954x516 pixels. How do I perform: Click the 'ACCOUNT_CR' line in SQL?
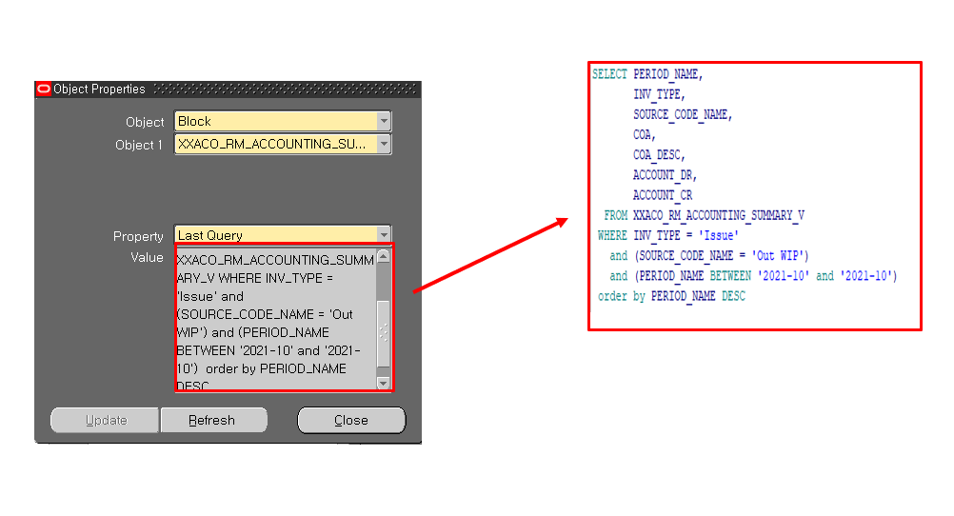(x=663, y=195)
